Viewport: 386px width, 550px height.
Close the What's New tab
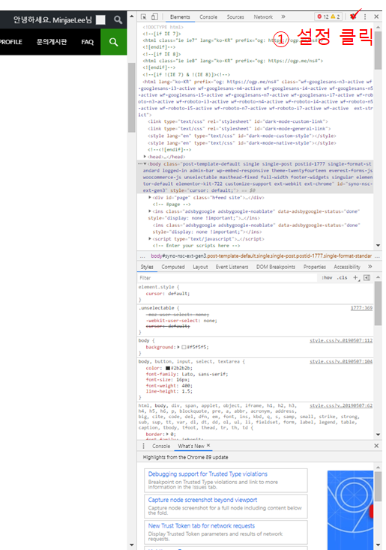(x=208, y=445)
